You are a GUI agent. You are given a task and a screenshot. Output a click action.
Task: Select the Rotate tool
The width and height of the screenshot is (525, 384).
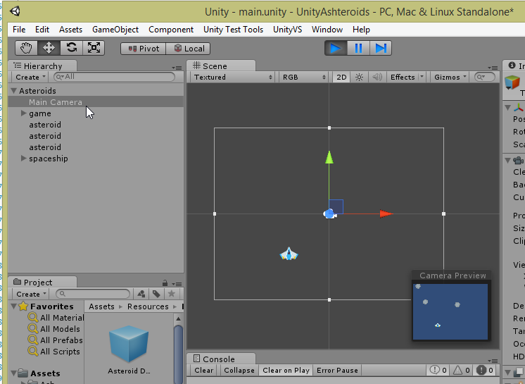[x=71, y=48]
